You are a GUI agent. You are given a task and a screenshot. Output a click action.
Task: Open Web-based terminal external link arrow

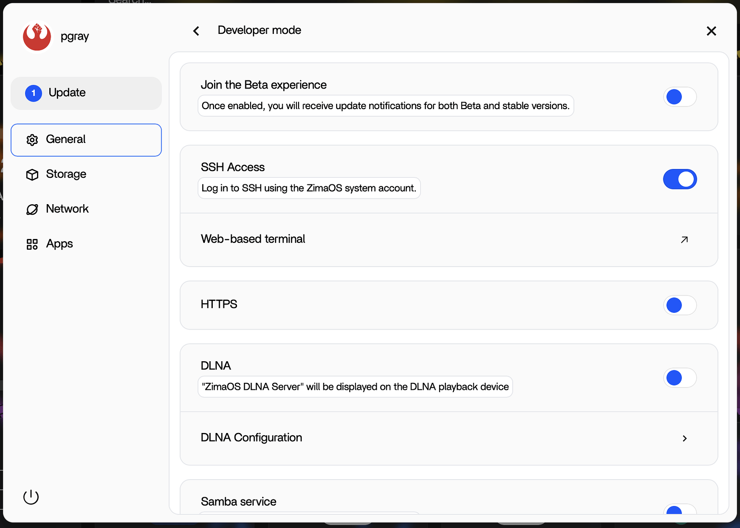coord(684,240)
